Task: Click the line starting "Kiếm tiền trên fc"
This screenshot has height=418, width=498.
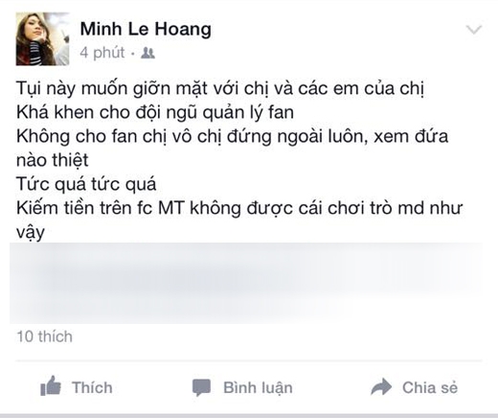Action: (239, 208)
